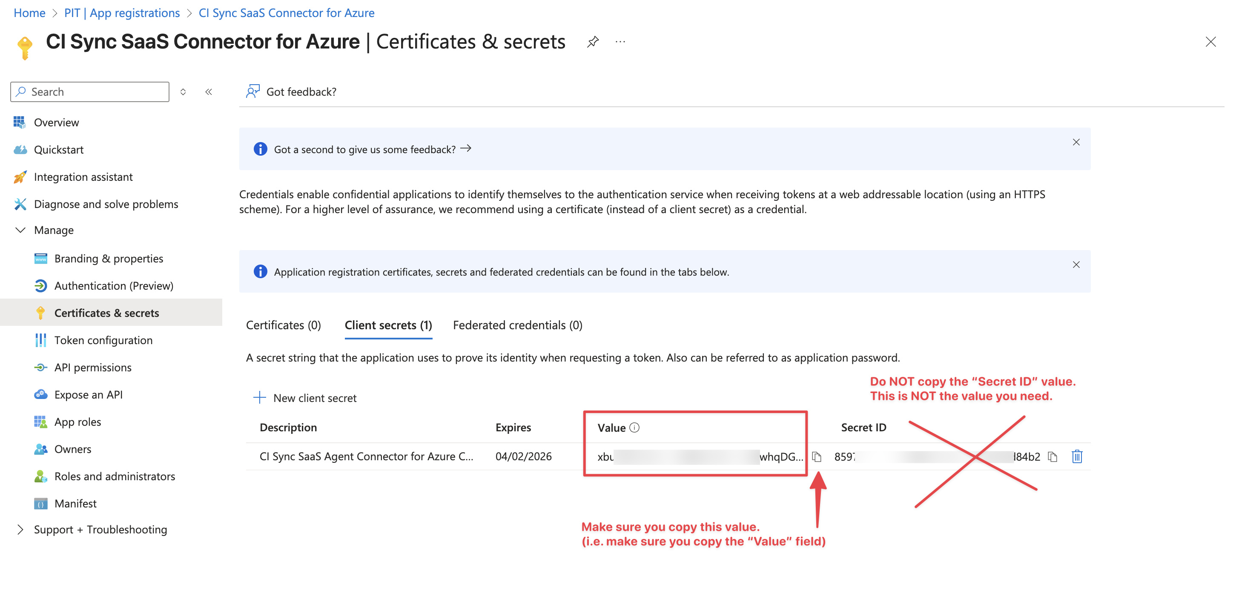Dismiss the feedback request banner
Viewport: 1239px width, 604px height.
1076,142
